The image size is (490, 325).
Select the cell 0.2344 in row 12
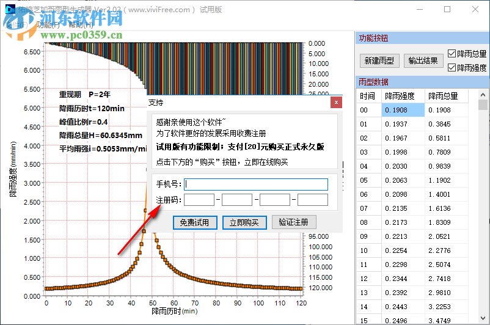(x=403, y=279)
